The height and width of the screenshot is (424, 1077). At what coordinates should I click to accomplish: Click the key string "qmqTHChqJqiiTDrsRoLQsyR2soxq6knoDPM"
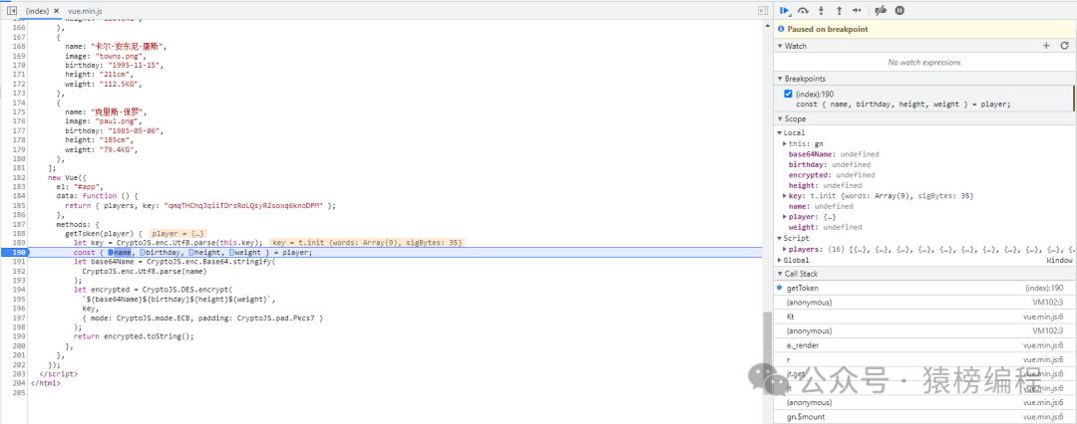[245, 205]
